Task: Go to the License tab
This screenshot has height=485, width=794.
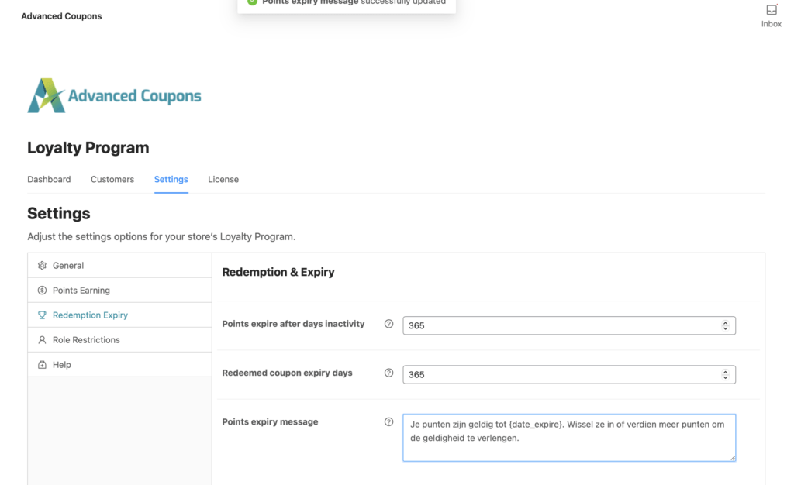Action: pyautogui.click(x=223, y=179)
